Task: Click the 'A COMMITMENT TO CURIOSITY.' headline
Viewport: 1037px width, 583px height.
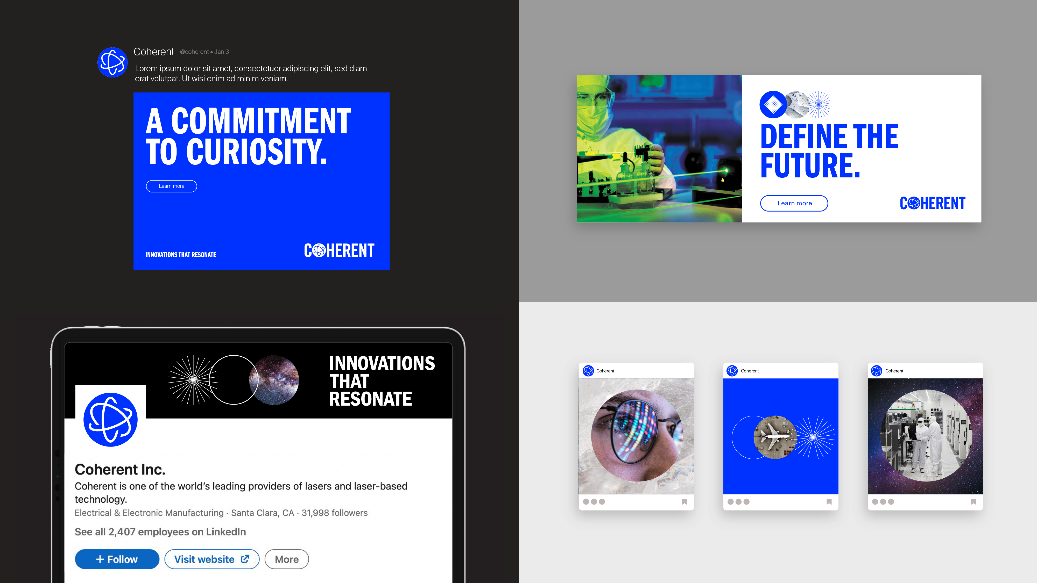Action: click(x=248, y=136)
